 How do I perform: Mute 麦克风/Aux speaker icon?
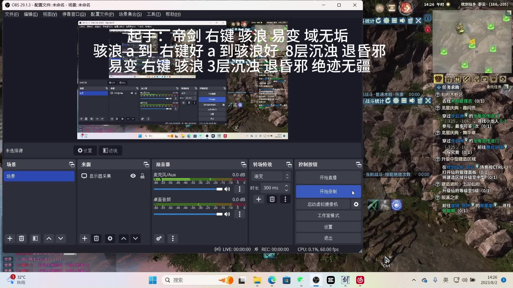[227, 189]
